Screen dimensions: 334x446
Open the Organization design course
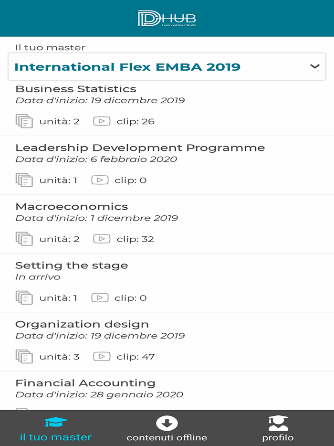82,324
